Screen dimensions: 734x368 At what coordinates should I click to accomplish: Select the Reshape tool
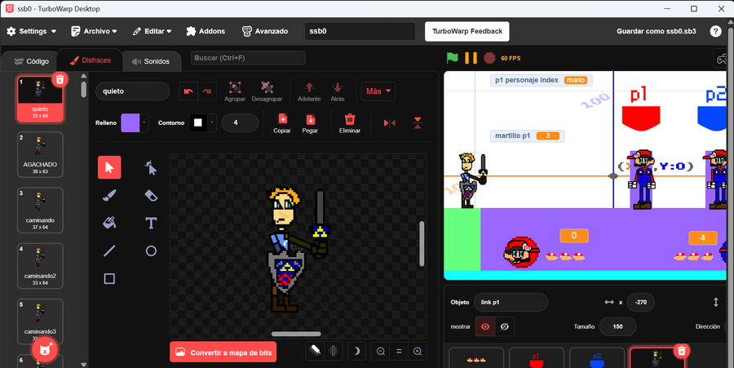pos(151,167)
